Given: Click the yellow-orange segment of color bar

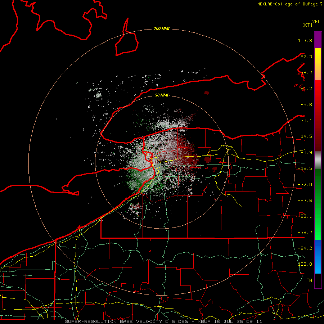Looking at the screenshot, I should point(318,64).
